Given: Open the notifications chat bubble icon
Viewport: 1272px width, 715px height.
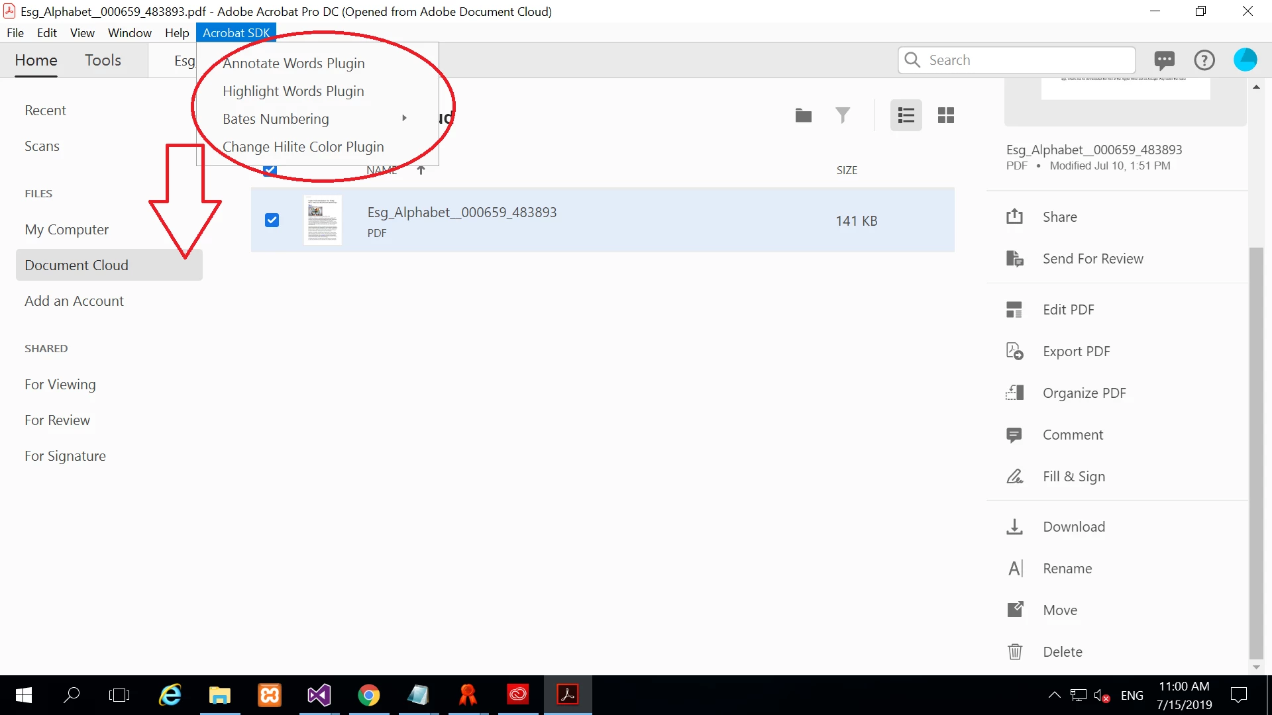Looking at the screenshot, I should pos(1164,60).
